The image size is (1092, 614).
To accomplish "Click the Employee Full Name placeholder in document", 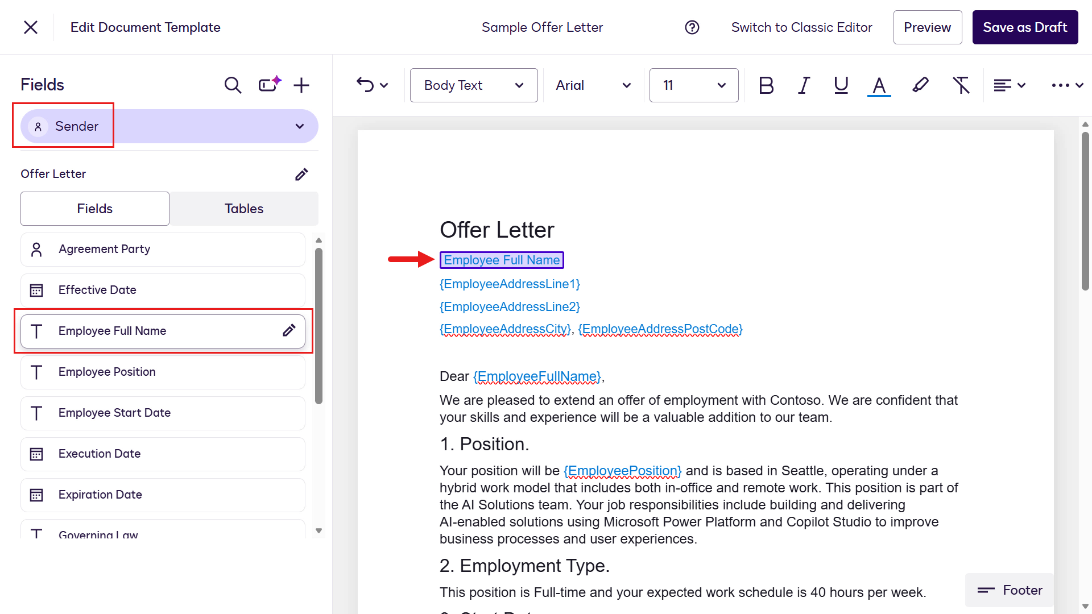I will [502, 260].
